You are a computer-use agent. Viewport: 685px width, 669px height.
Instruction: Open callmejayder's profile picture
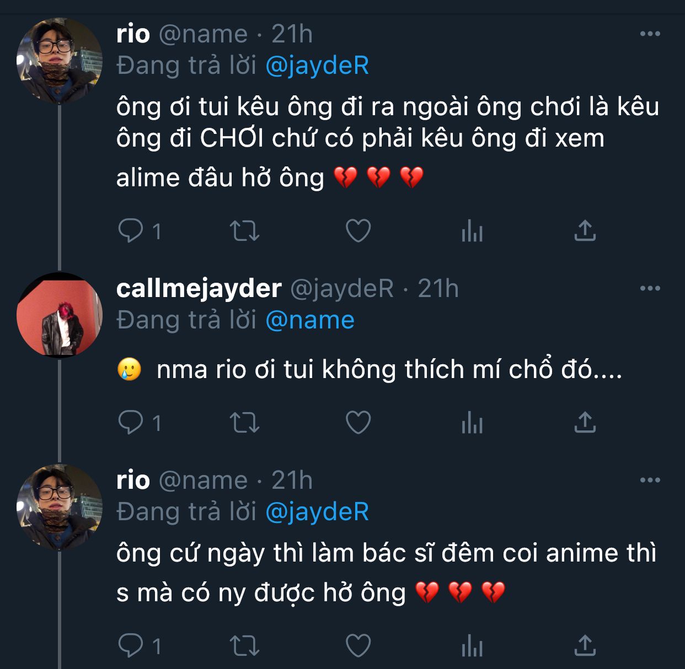pos(60,315)
